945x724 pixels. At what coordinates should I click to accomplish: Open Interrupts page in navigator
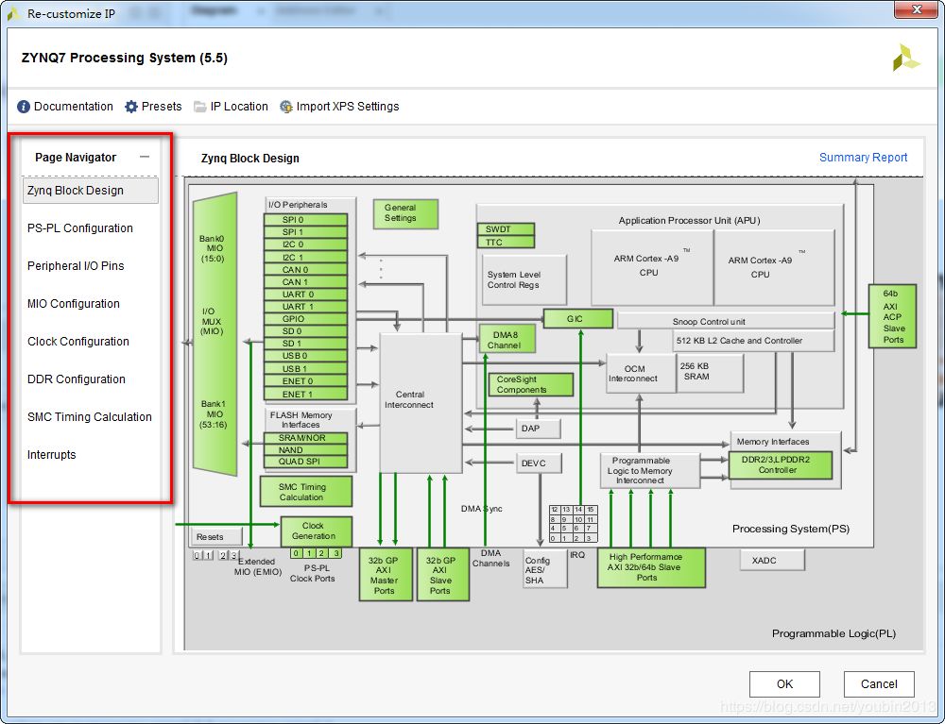click(x=52, y=455)
